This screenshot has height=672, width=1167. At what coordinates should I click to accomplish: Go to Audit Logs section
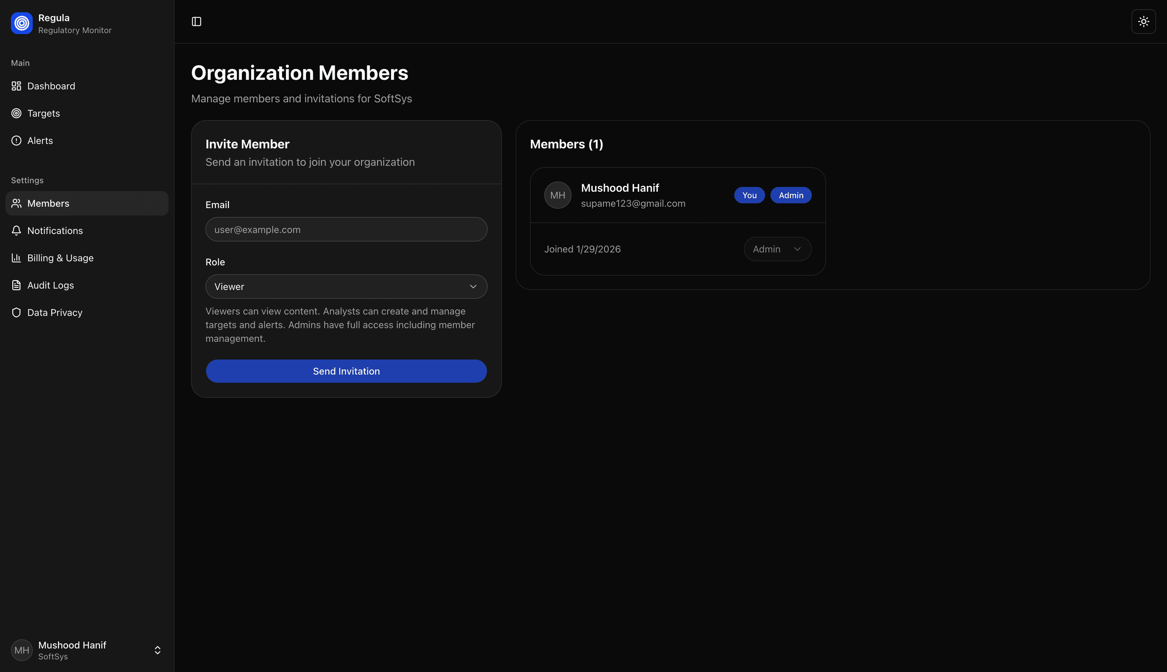[x=50, y=285]
